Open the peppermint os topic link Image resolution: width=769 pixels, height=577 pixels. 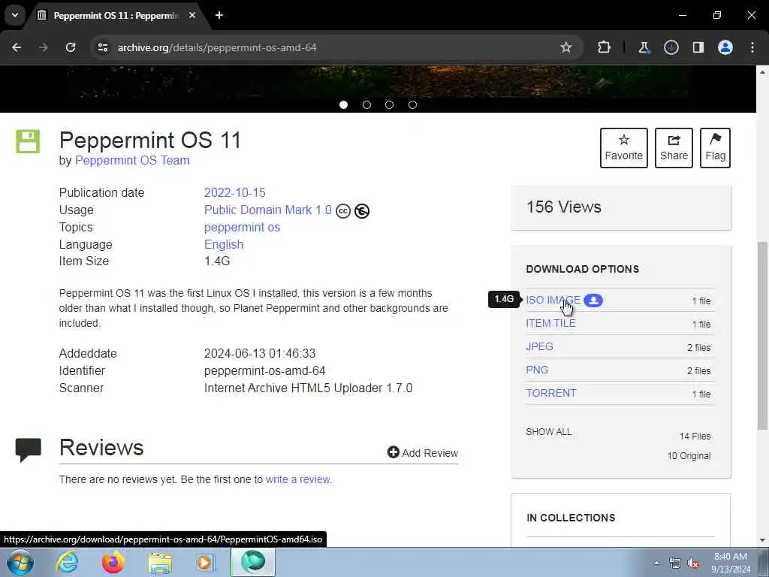click(x=243, y=227)
